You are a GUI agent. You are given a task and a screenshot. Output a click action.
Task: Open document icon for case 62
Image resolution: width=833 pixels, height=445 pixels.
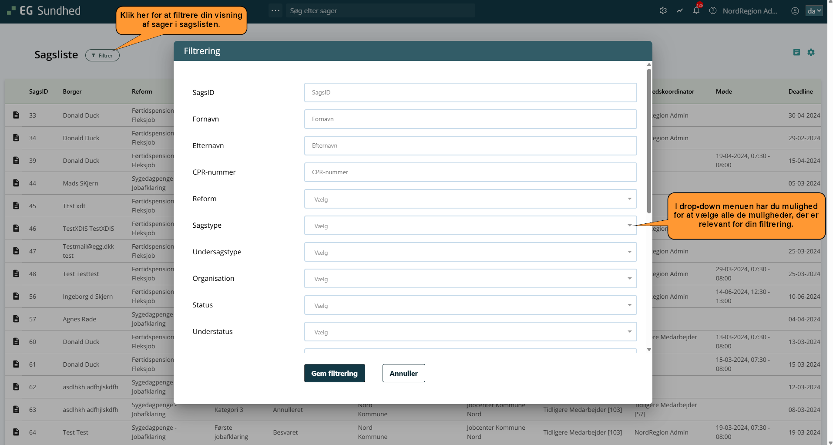[x=16, y=387]
